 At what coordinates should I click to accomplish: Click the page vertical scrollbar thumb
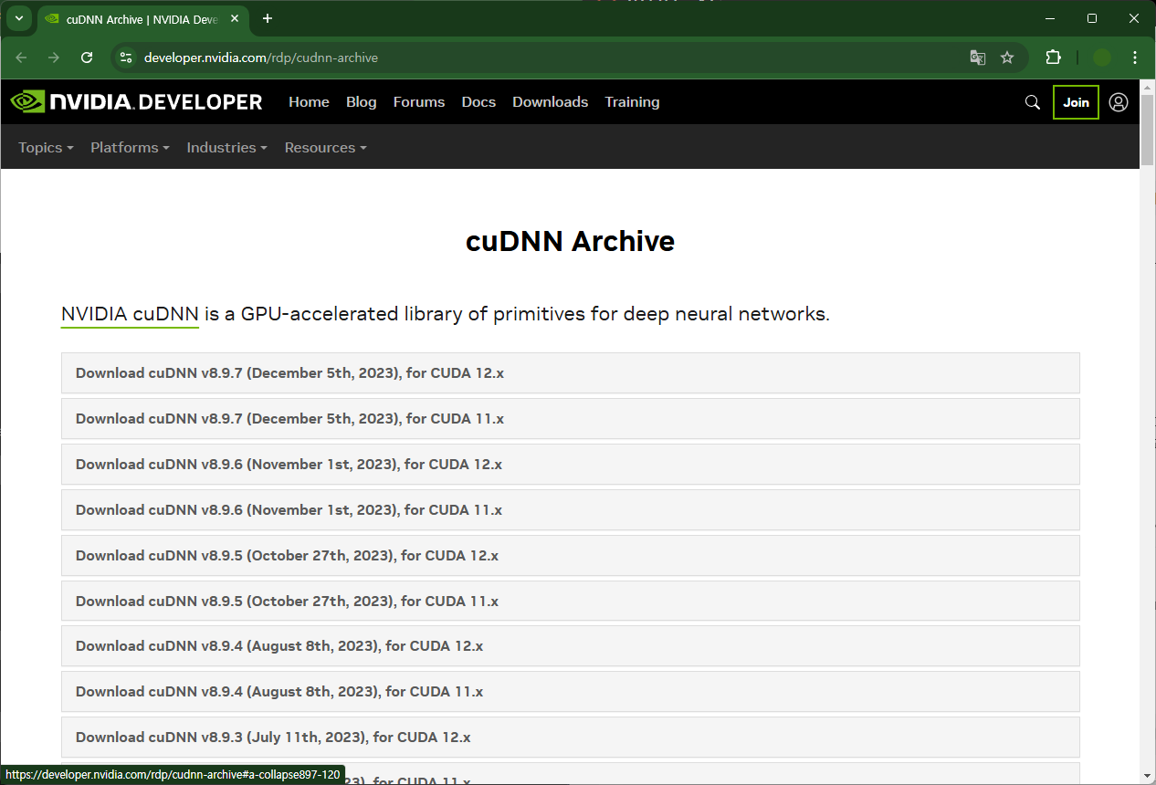pyautogui.click(x=1148, y=128)
